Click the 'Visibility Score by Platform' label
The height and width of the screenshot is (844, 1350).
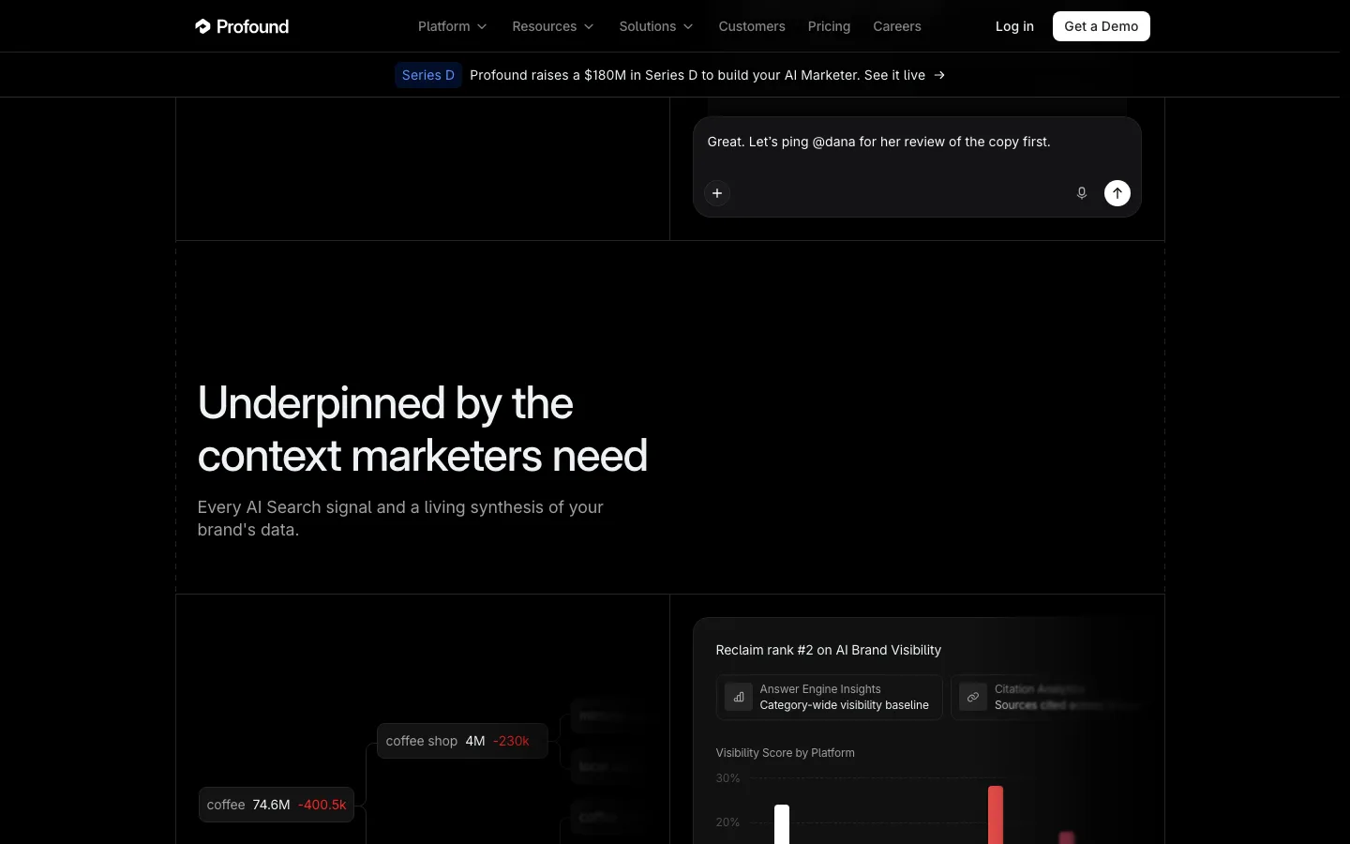(x=786, y=753)
